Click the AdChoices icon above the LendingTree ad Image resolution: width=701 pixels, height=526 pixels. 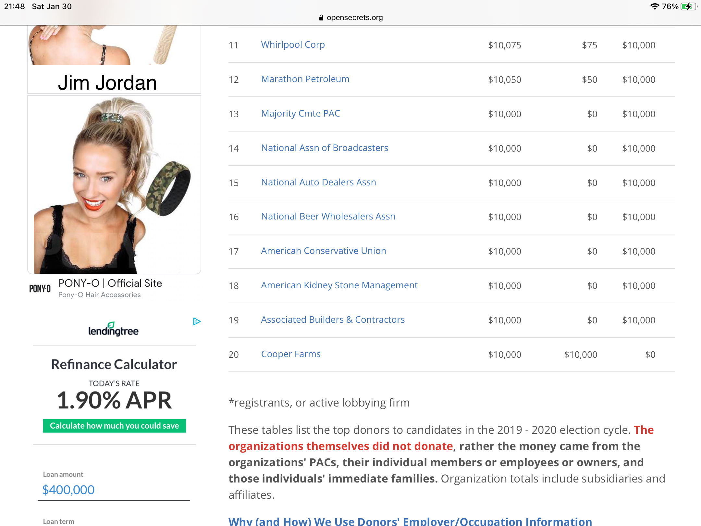(x=197, y=321)
